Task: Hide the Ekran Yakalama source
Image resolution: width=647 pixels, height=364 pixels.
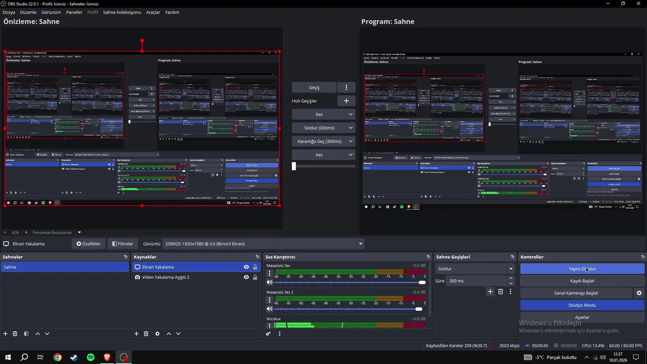Action: coord(246,267)
